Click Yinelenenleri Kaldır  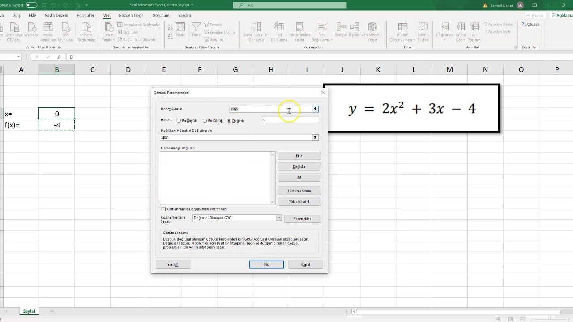click(299, 32)
